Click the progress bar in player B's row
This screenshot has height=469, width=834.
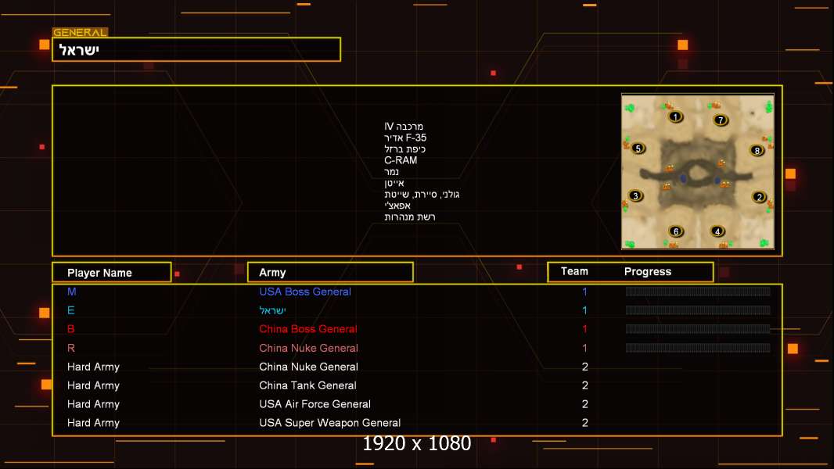[x=698, y=329]
